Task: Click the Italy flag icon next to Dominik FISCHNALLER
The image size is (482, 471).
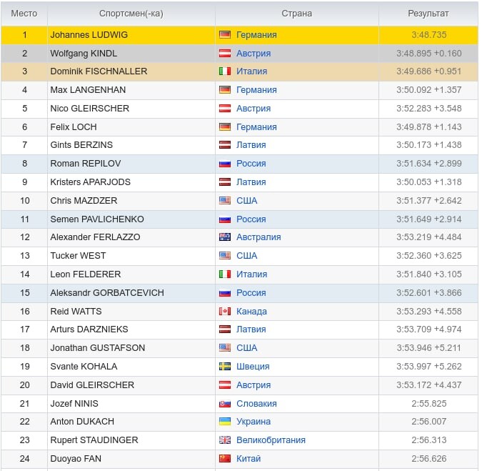Action: (225, 71)
